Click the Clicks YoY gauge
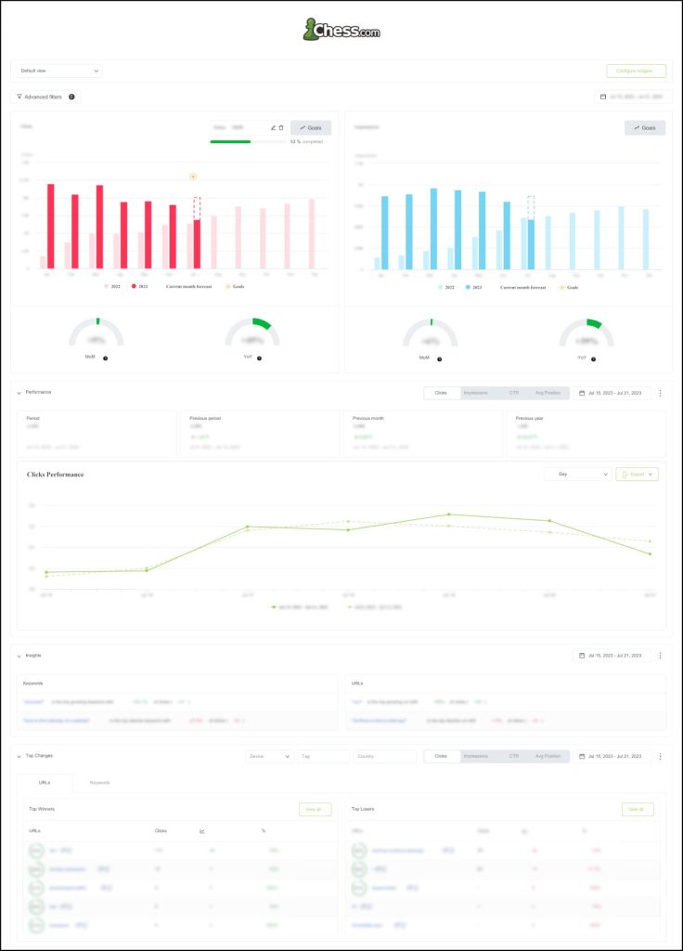Image resolution: width=683 pixels, height=951 pixels. pyautogui.click(x=252, y=332)
